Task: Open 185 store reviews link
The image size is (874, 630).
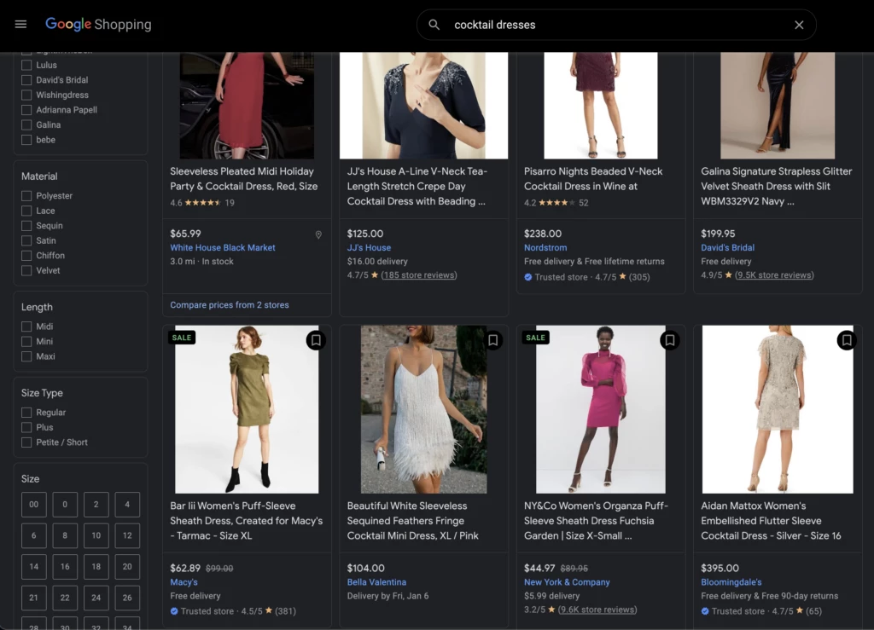Action: [x=418, y=275]
